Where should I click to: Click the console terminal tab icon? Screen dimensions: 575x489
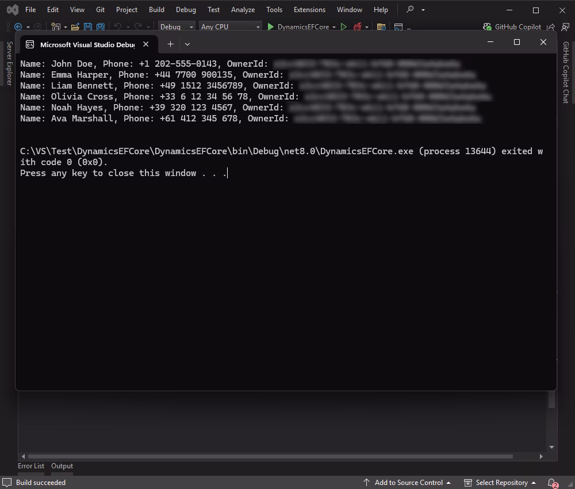[x=30, y=44]
